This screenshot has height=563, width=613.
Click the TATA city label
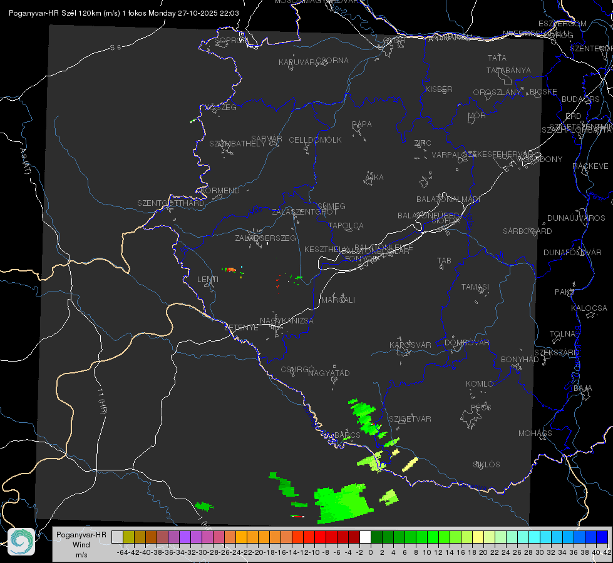(497, 58)
